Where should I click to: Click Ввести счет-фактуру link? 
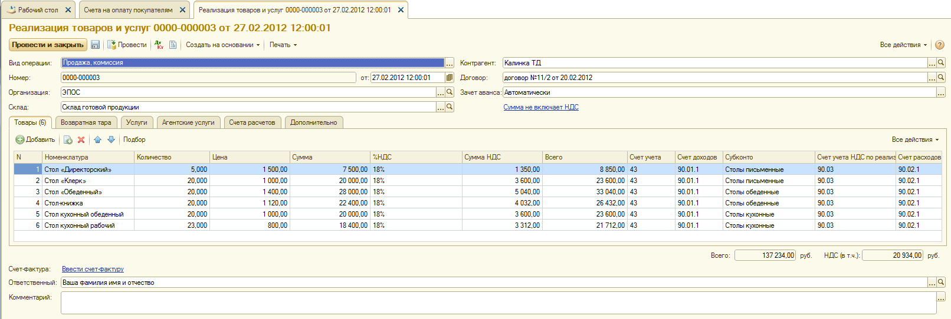pos(93,269)
